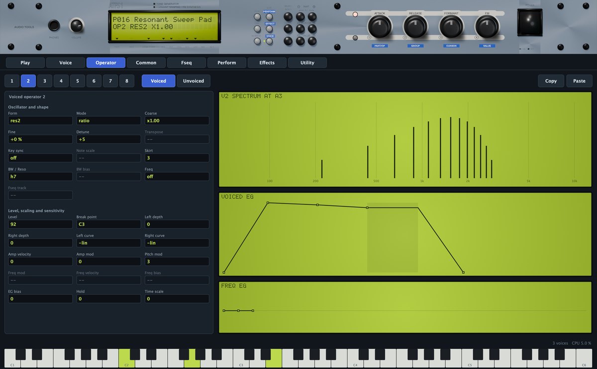597x369 pixels.
Task: Click the FM knob
Action: pyautogui.click(x=487, y=26)
